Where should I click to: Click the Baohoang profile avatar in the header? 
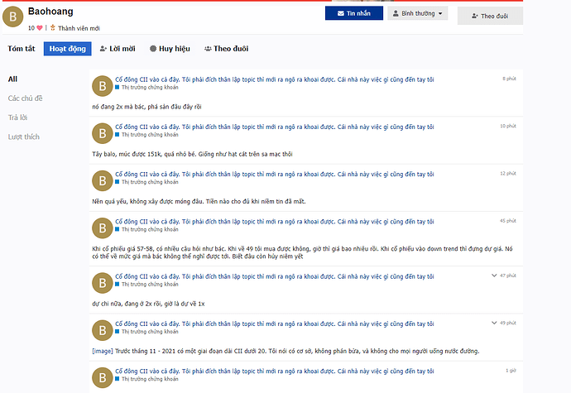coord(12,17)
